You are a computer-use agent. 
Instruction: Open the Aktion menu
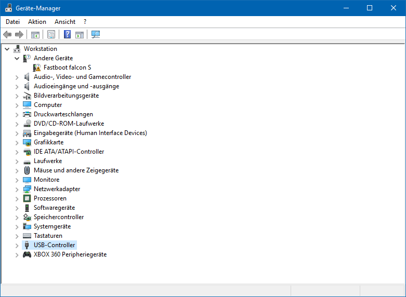37,22
